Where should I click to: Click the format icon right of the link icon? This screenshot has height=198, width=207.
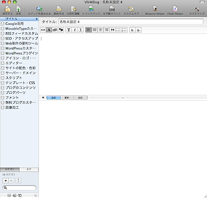point(61,30)
